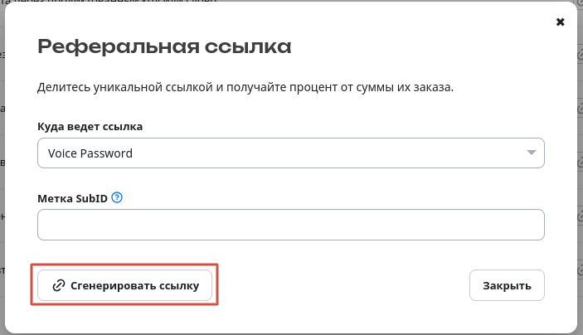Click second background link icon behind dialog
The height and width of the screenshot is (335, 583).
(x=581, y=109)
